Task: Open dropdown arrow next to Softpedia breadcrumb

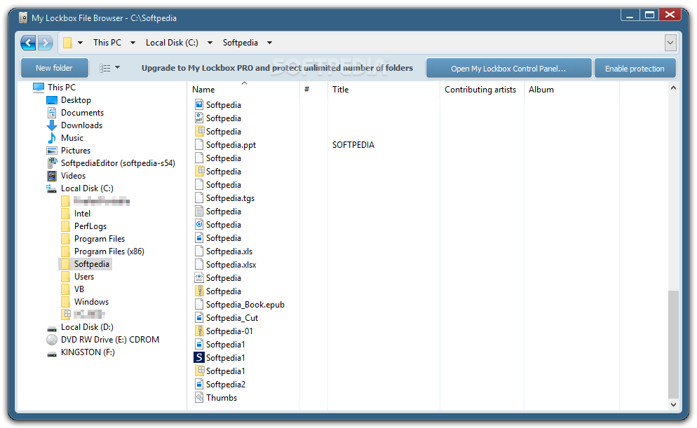Action: click(x=269, y=43)
